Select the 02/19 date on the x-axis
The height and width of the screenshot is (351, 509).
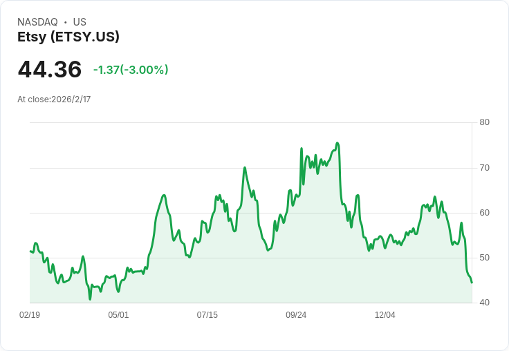30,315
